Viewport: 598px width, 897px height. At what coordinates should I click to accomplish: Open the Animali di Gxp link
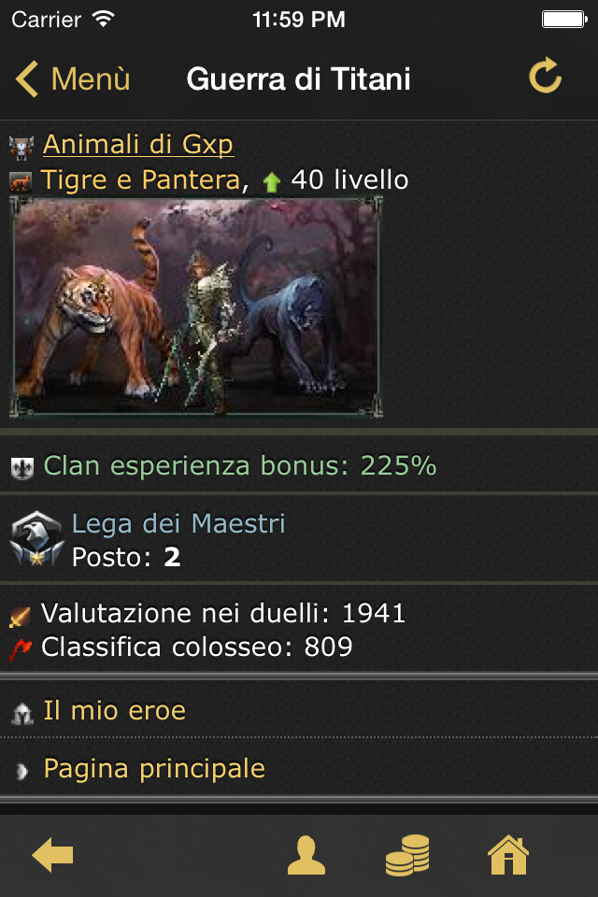[138, 144]
